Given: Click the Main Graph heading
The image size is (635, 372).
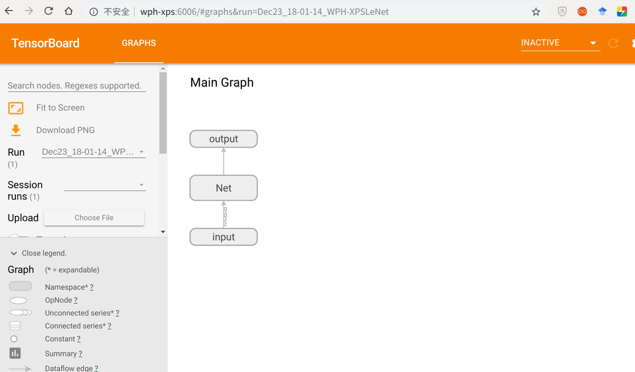Looking at the screenshot, I should [222, 83].
